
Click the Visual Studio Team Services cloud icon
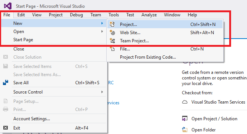pyautogui.click(x=185, y=102)
